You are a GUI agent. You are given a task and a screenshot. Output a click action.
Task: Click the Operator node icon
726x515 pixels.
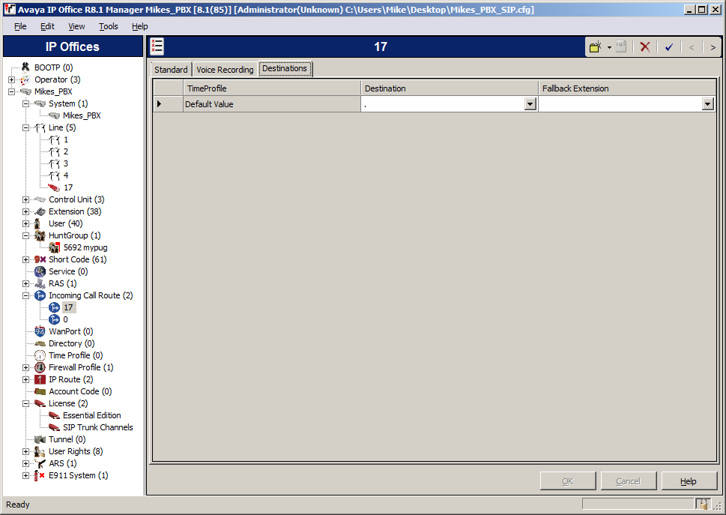click(x=25, y=79)
